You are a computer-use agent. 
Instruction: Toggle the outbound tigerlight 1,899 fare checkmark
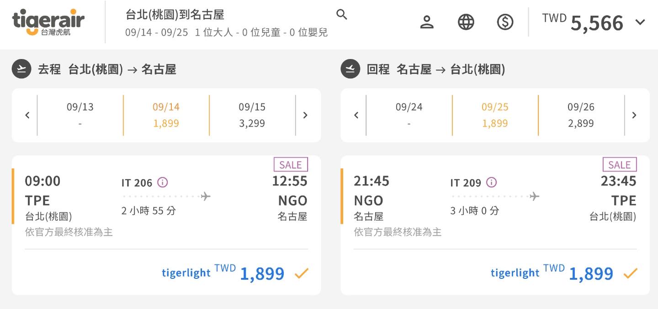[302, 273]
